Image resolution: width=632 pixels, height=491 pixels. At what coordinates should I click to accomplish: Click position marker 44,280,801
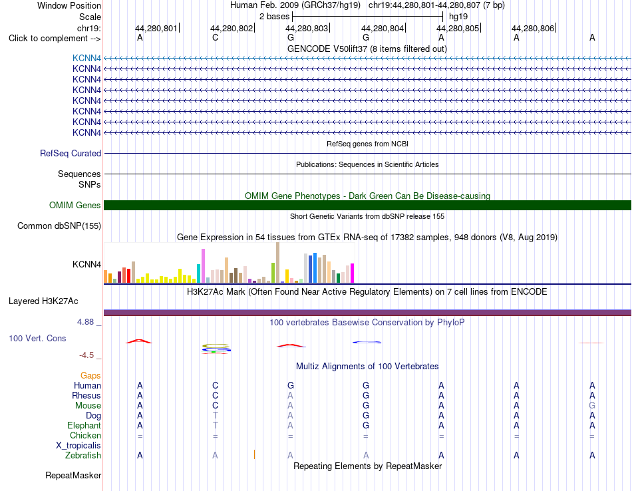157,28
